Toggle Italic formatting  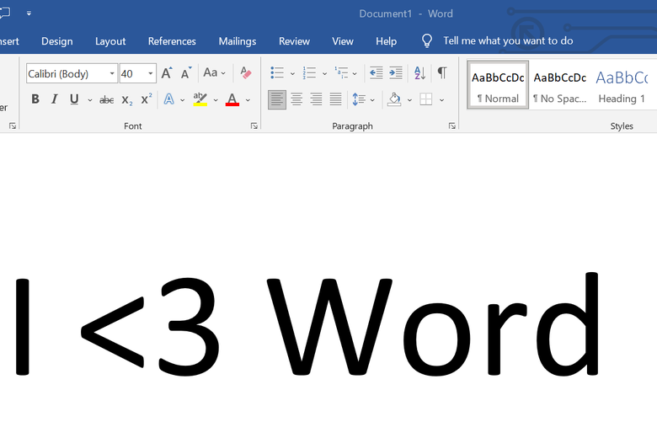[x=55, y=99]
